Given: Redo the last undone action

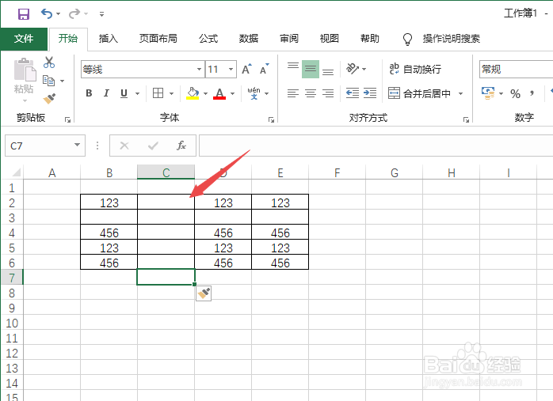Looking at the screenshot, I should click(74, 14).
